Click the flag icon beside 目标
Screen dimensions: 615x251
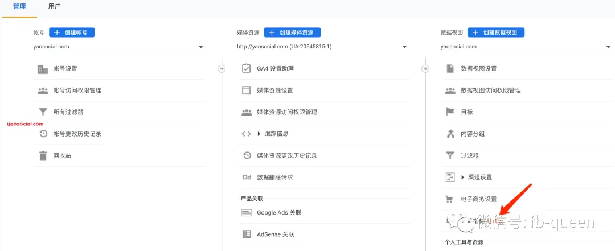(450, 112)
